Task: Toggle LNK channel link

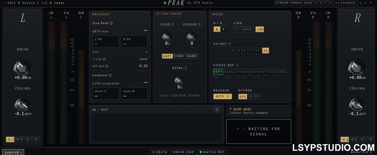Action: (x=260, y=29)
